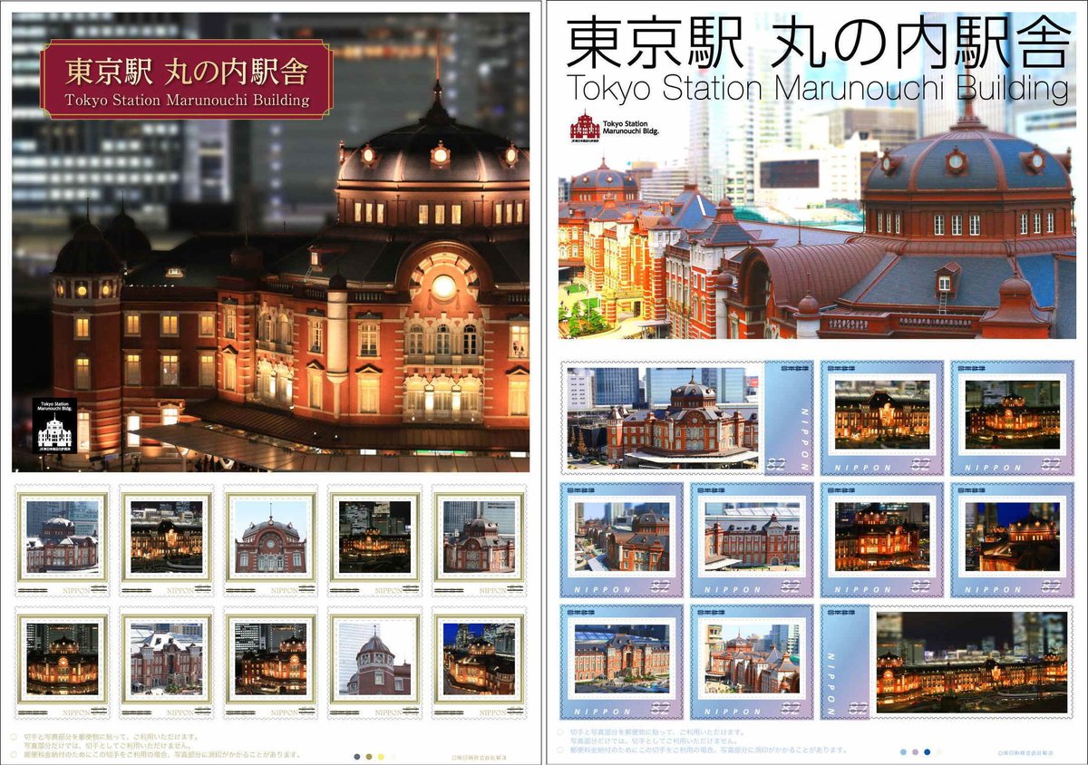1088x765 pixels.
Task: Select left sheet's first top-row stamp, daytime front
Action: (63, 542)
